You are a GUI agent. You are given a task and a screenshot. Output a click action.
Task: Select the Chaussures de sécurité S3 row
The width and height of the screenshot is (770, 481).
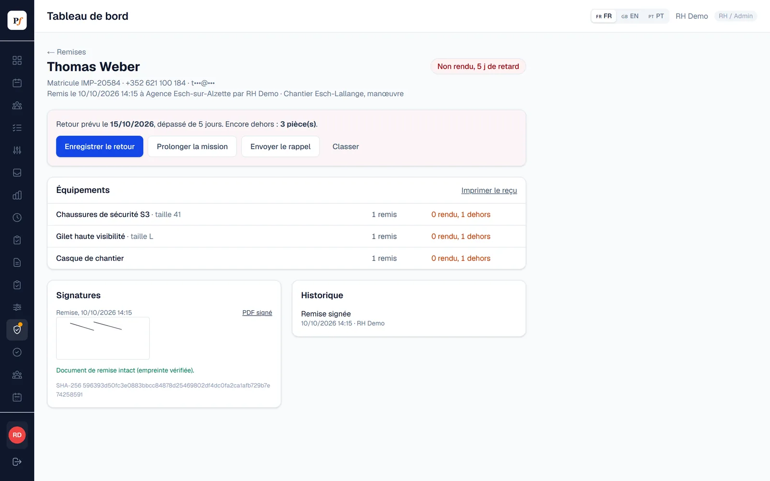(x=286, y=215)
